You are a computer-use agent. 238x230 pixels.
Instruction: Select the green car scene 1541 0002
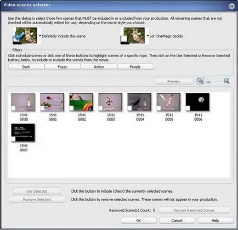point(81,102)
